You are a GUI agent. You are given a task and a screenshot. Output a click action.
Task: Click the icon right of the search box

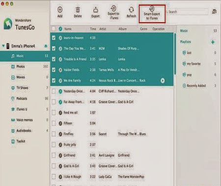click(x=214, y=11)
